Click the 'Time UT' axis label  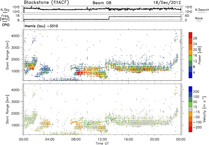[x=102, y=143]
